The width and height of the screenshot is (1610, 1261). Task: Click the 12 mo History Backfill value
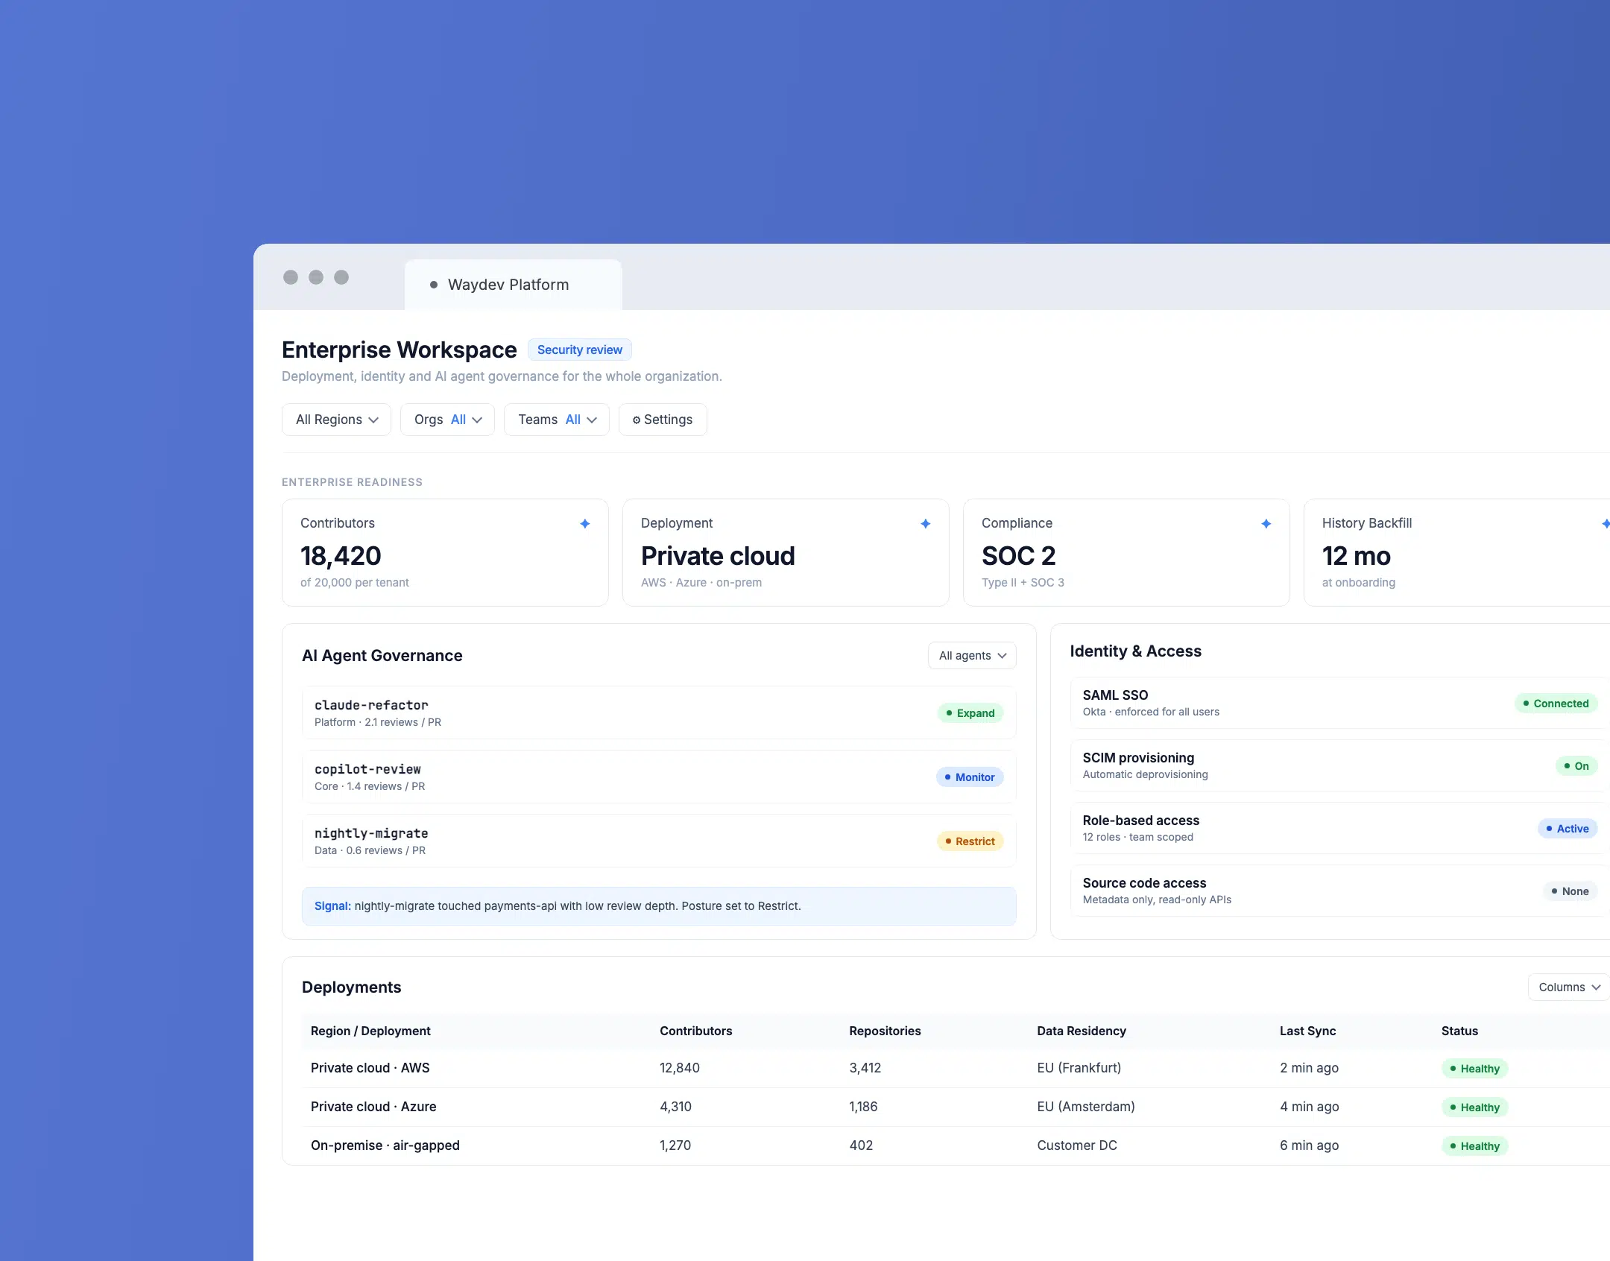click(x=1356, y=556)
